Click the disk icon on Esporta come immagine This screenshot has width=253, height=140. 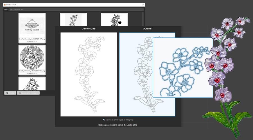click(19, 93)
